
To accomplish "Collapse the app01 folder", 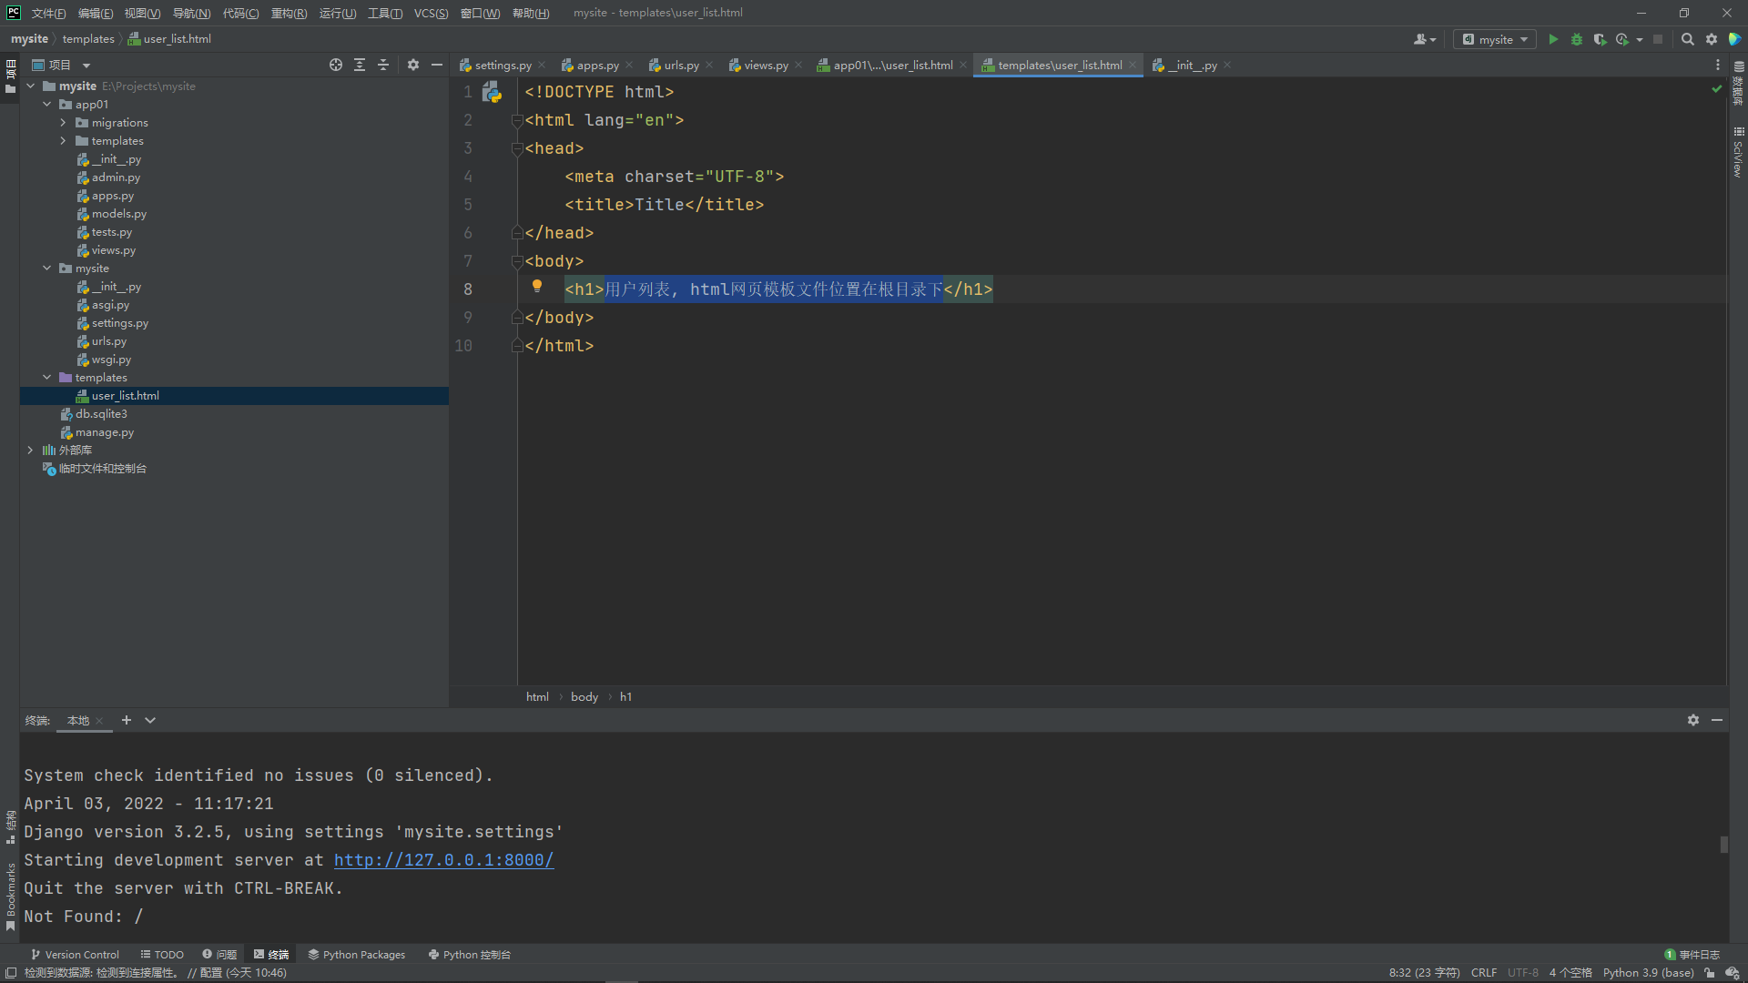I will [x=47, y=105].
